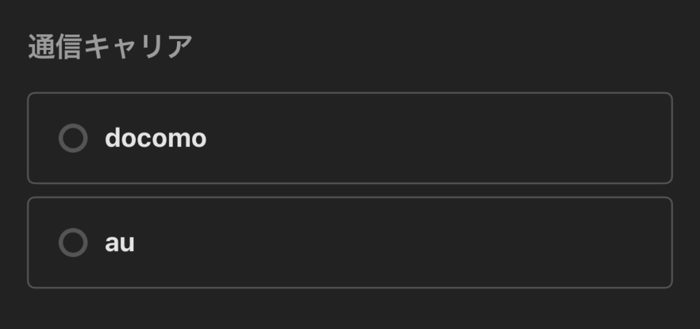
Task: Enable the circle next to au
Action: coord(73,243)
